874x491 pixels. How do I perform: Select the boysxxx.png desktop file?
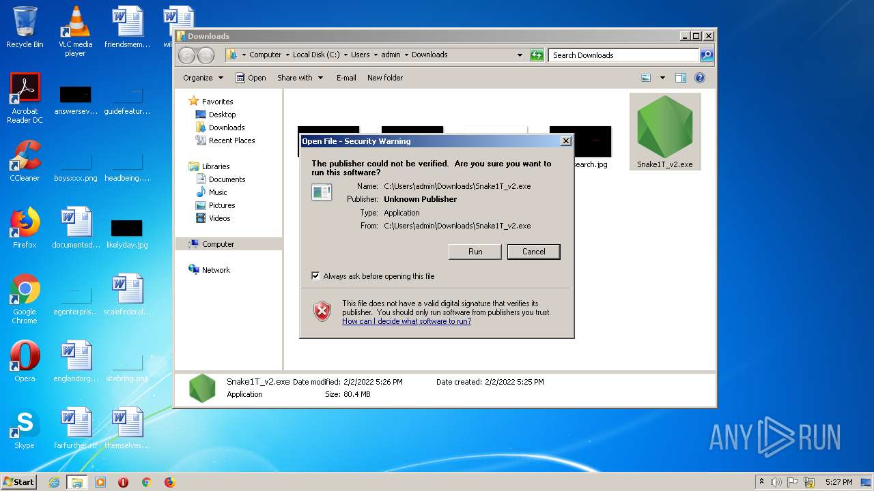coord(75,168)
